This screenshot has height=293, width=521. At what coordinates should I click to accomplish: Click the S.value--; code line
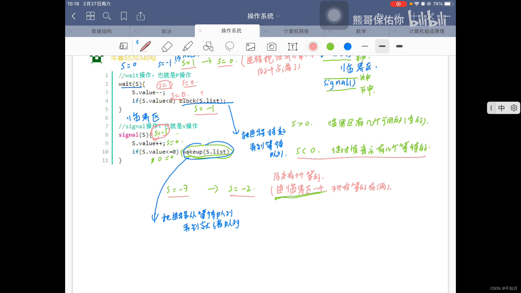pos(148,92)
